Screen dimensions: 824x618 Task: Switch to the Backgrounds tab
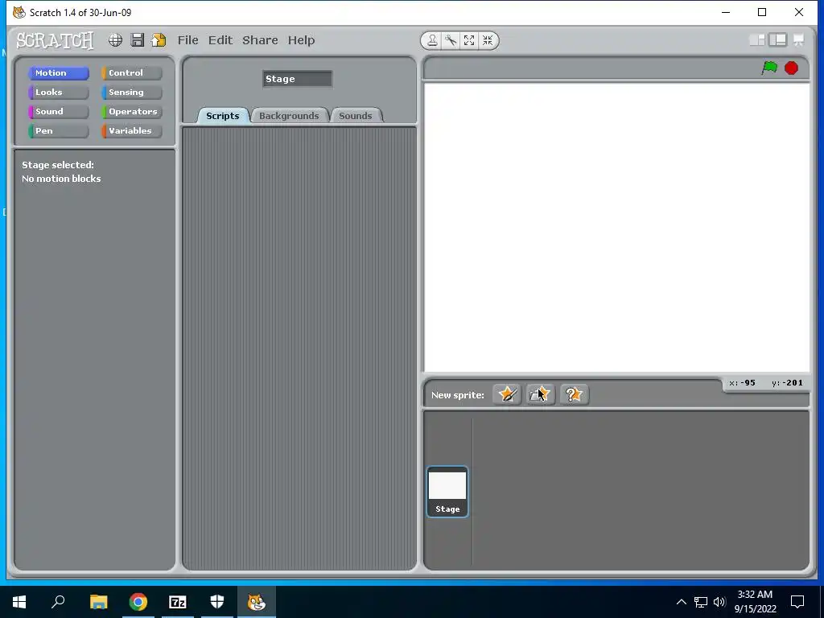pos(289,116)
